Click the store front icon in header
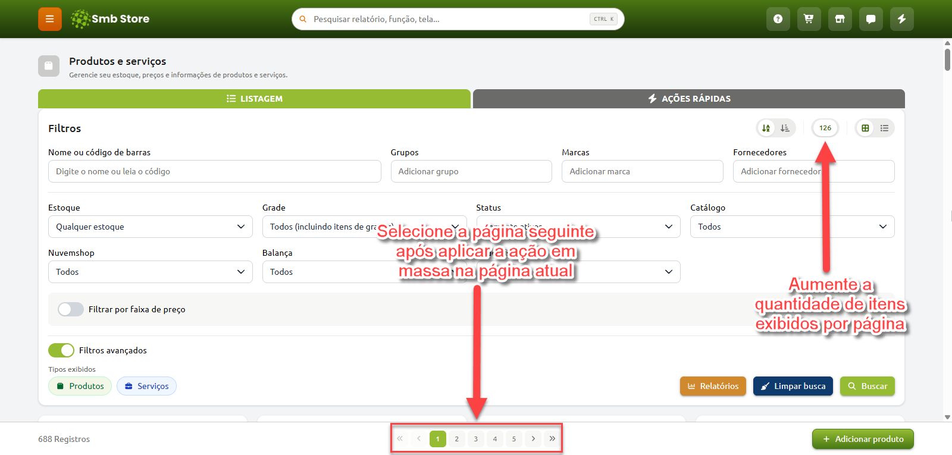The width and height of the screenshot is (952, 455). coord(840,19)
